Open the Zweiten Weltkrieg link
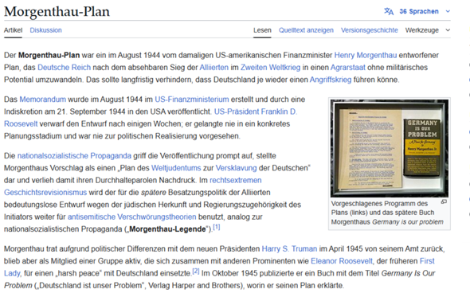The image size is (470, 297). click(270, 68)
